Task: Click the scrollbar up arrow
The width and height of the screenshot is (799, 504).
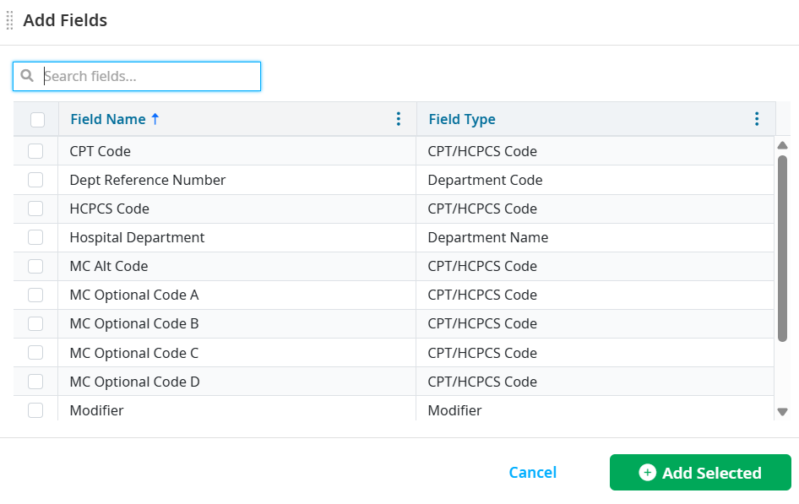Action: [782, 144]
